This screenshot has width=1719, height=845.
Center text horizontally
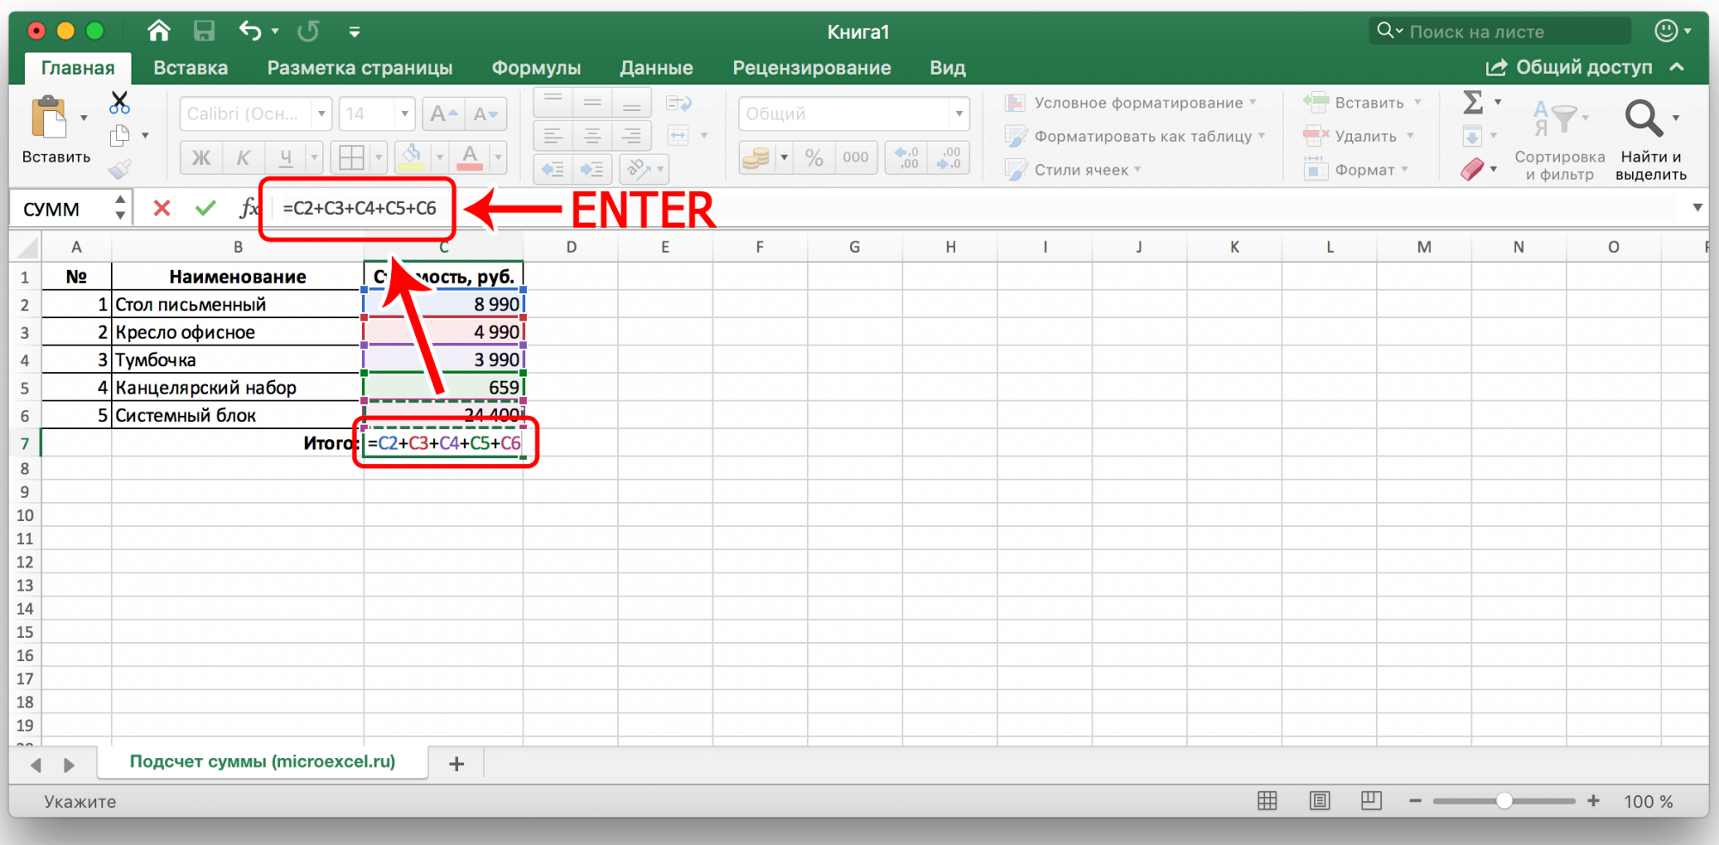tap(592, 136)
